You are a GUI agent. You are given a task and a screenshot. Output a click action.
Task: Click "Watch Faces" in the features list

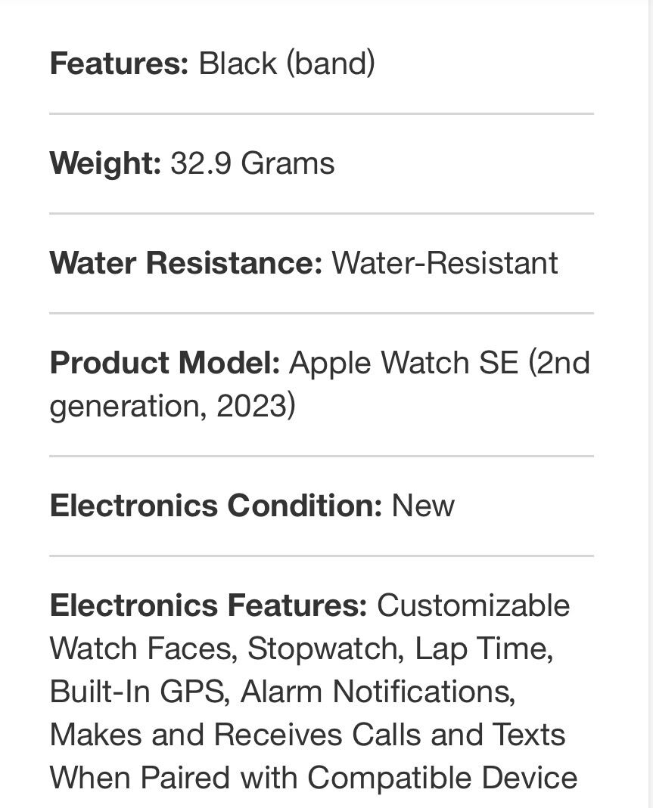click(x=143, y=649)
